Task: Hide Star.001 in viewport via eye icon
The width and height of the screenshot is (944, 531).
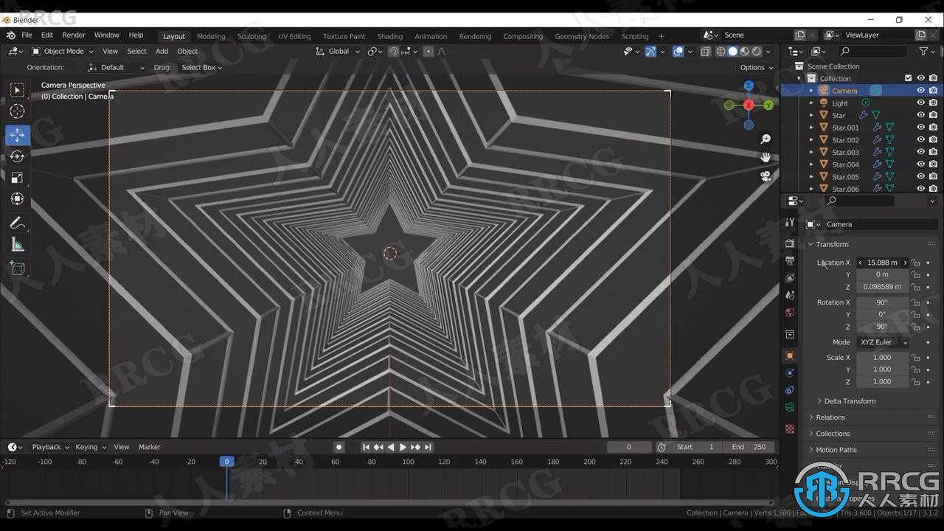Action: (920, 128)
